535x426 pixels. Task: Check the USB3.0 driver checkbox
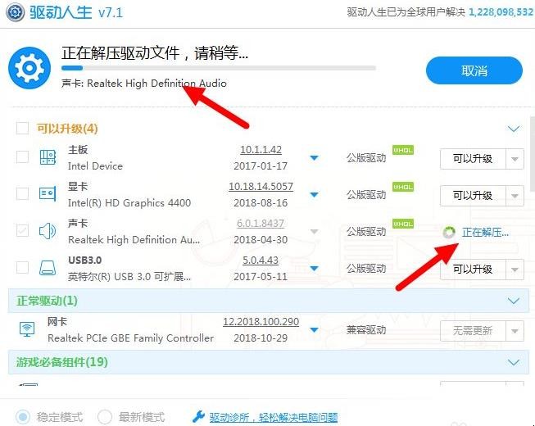tap(22, 267)
